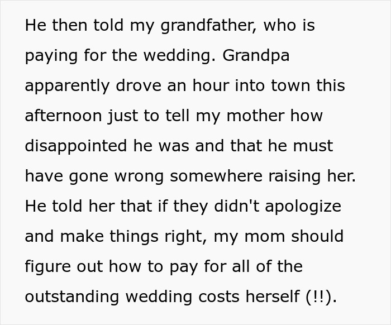Image resolution: width=391 pixels, height=325 pixels.
Task: Click the word "wrong"
Action: pos(139,177)
